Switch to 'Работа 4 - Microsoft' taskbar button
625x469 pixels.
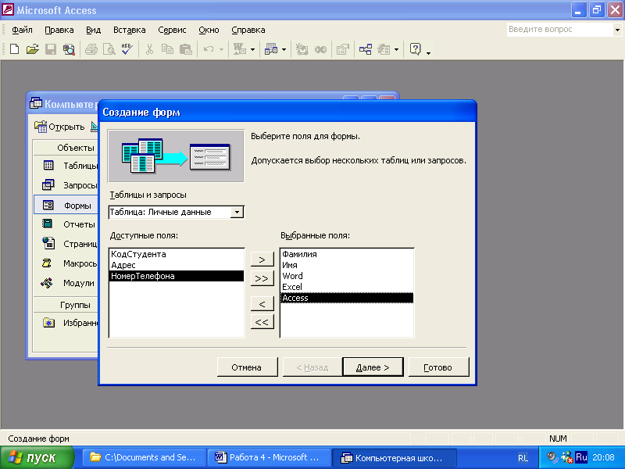coord(270,458)
